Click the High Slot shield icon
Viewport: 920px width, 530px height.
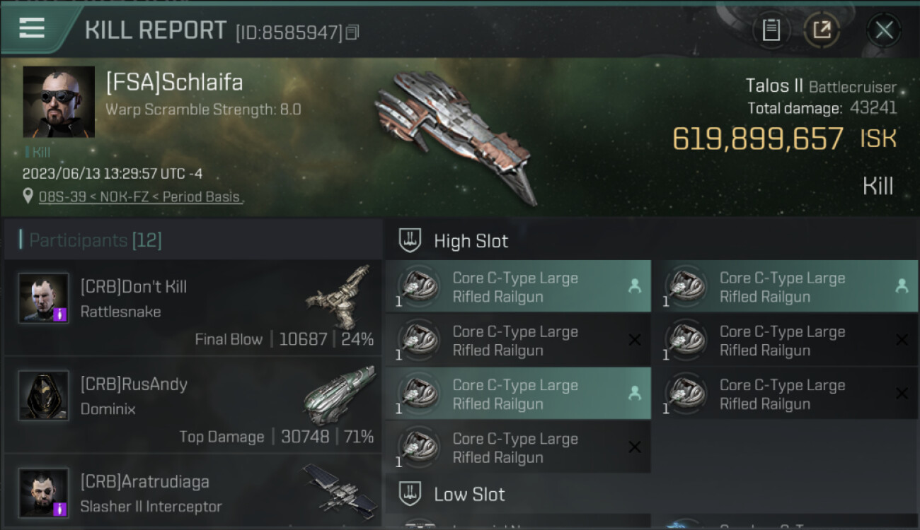410,240
